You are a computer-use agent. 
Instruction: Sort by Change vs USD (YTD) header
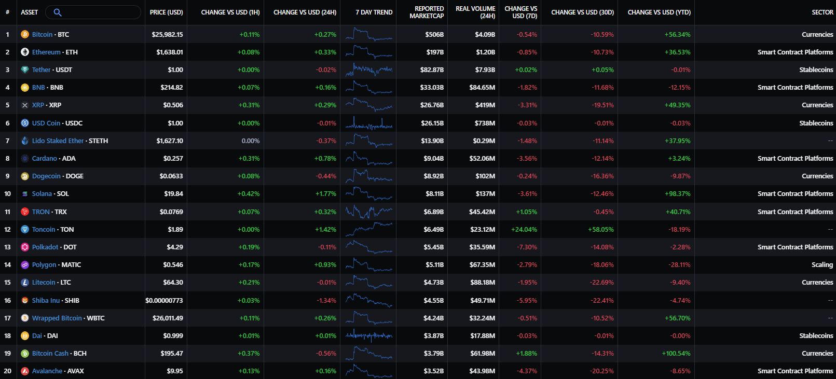(x=659, y=12)
